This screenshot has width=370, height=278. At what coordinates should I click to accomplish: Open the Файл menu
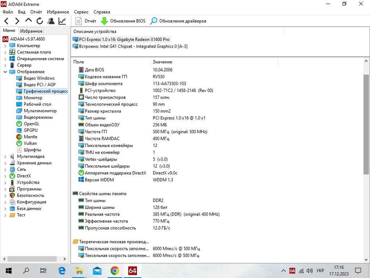pos(8,12)
